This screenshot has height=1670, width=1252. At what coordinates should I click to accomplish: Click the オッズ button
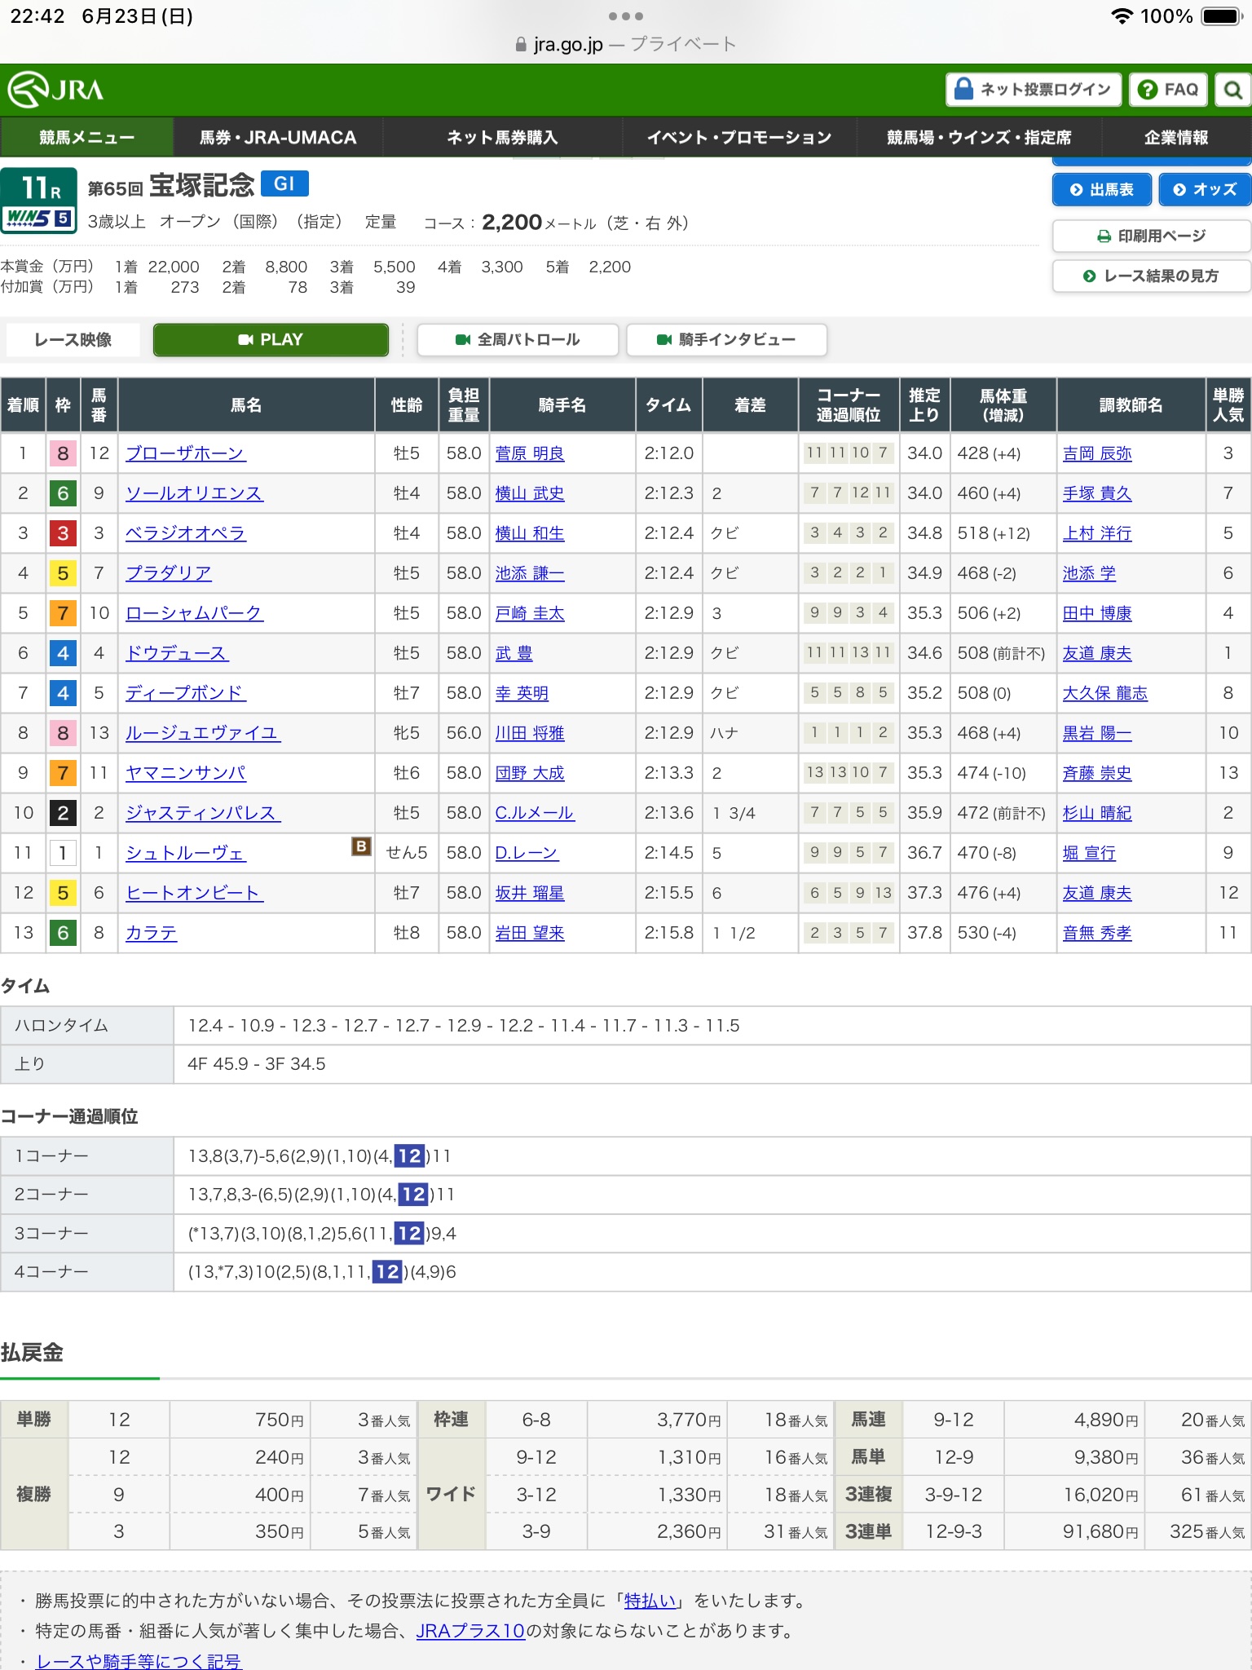[x=1205, y=189]
